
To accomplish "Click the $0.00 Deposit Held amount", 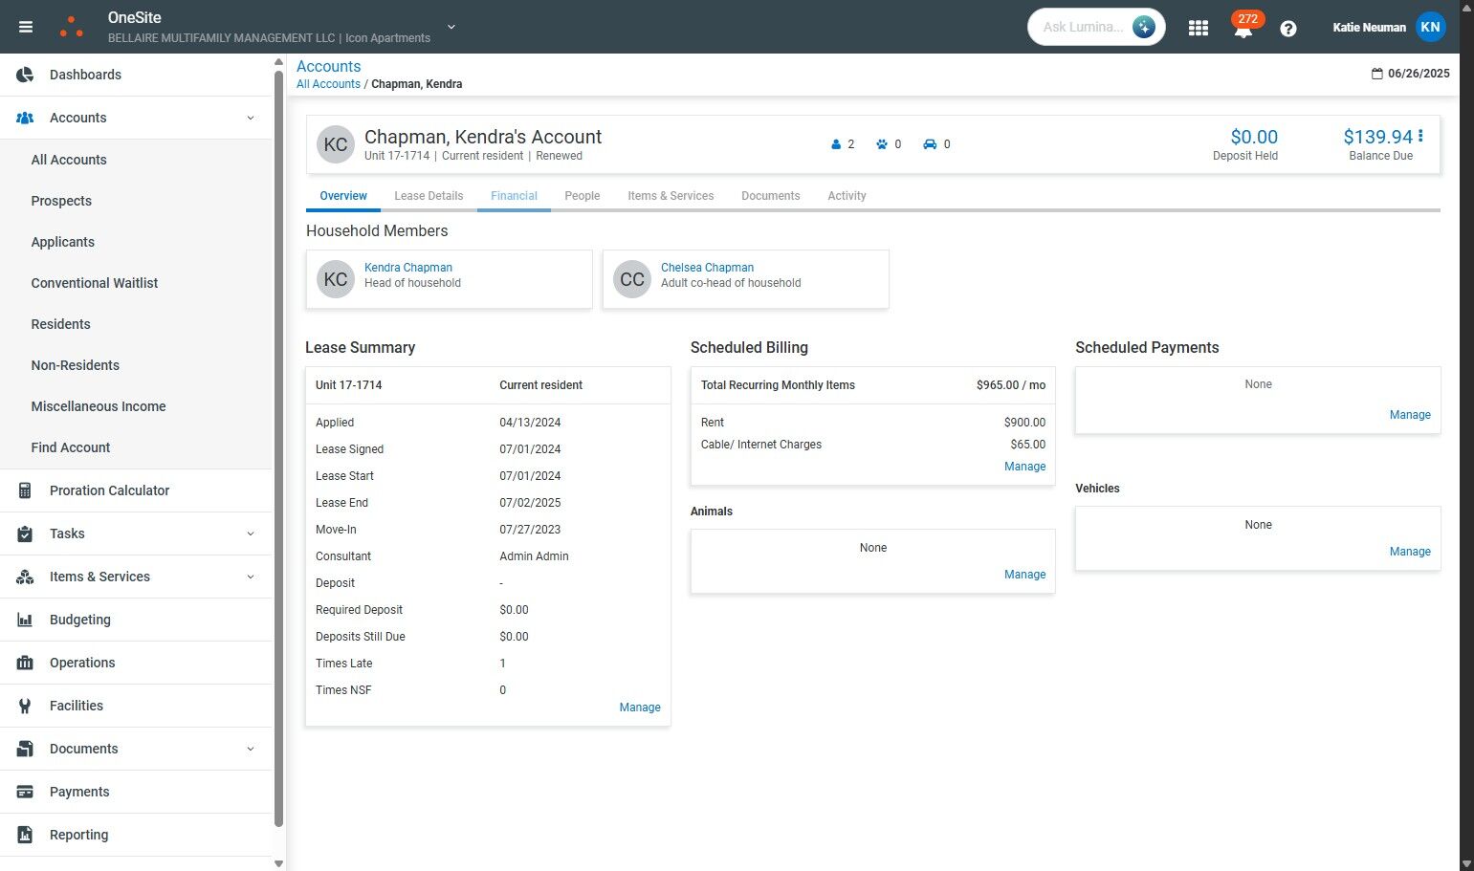I will (1254, 137).
